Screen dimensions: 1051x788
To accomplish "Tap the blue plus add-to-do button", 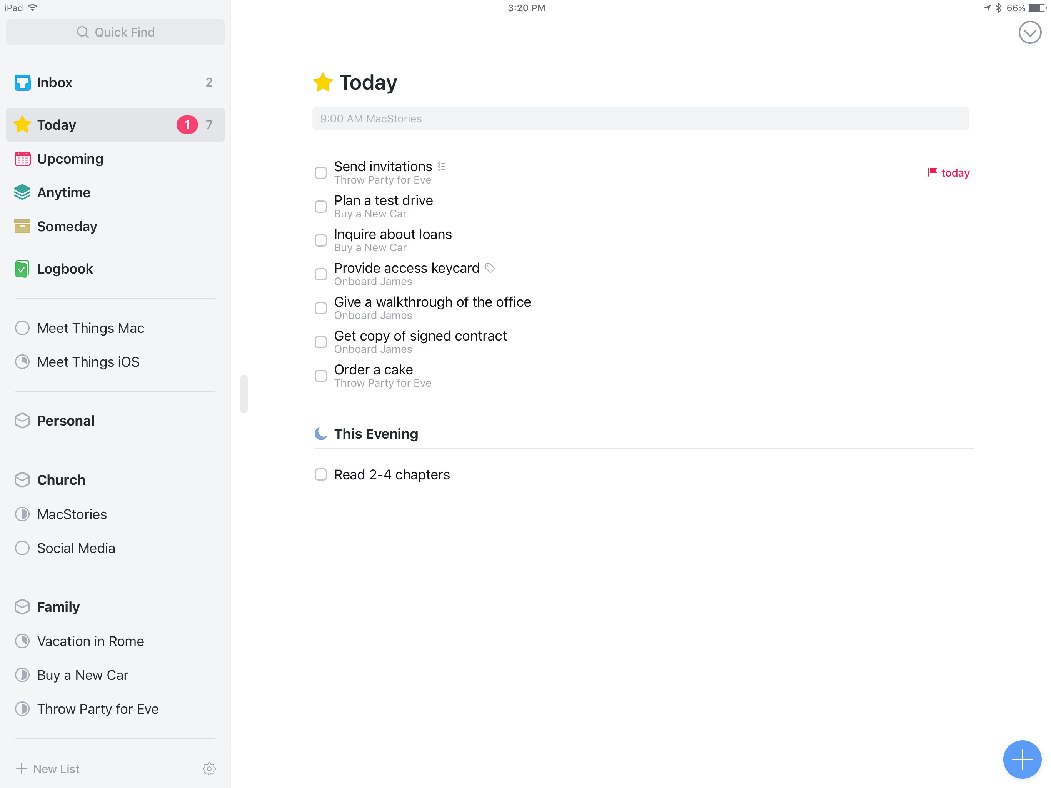I will (x=1022, y=760).
